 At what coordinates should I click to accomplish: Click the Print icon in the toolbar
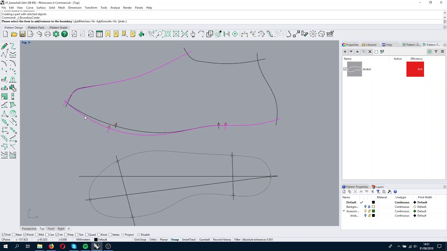tap(47, 34)
